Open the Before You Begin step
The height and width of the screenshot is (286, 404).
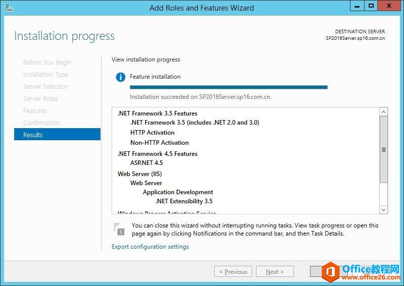click(47, 63)
